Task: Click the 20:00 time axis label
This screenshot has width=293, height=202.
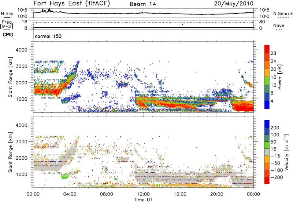Action: point(217,194)
